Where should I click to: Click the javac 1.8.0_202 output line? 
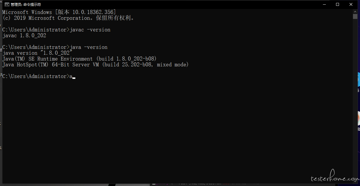[24, 36]
